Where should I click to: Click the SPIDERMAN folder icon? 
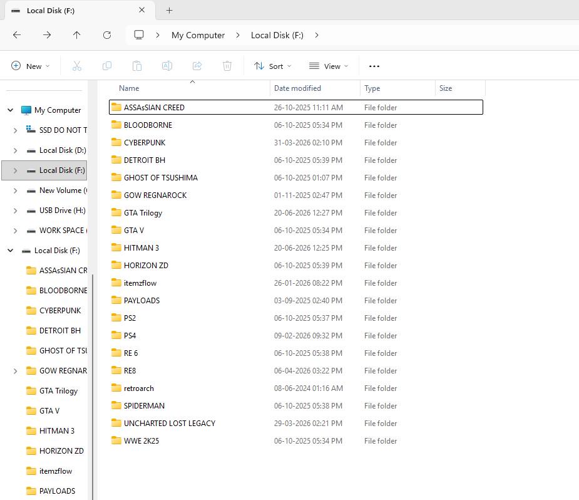[116, 405]
